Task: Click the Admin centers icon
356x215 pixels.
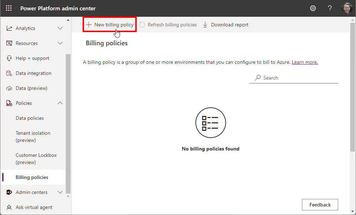Action: pyautogui.click(x=9, y=192)
